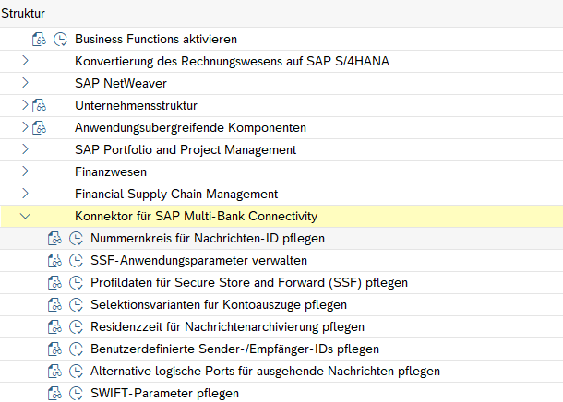Run execute icon for Profildaten für Secure Store
563x402 pixels.
(x=77, y=283)
